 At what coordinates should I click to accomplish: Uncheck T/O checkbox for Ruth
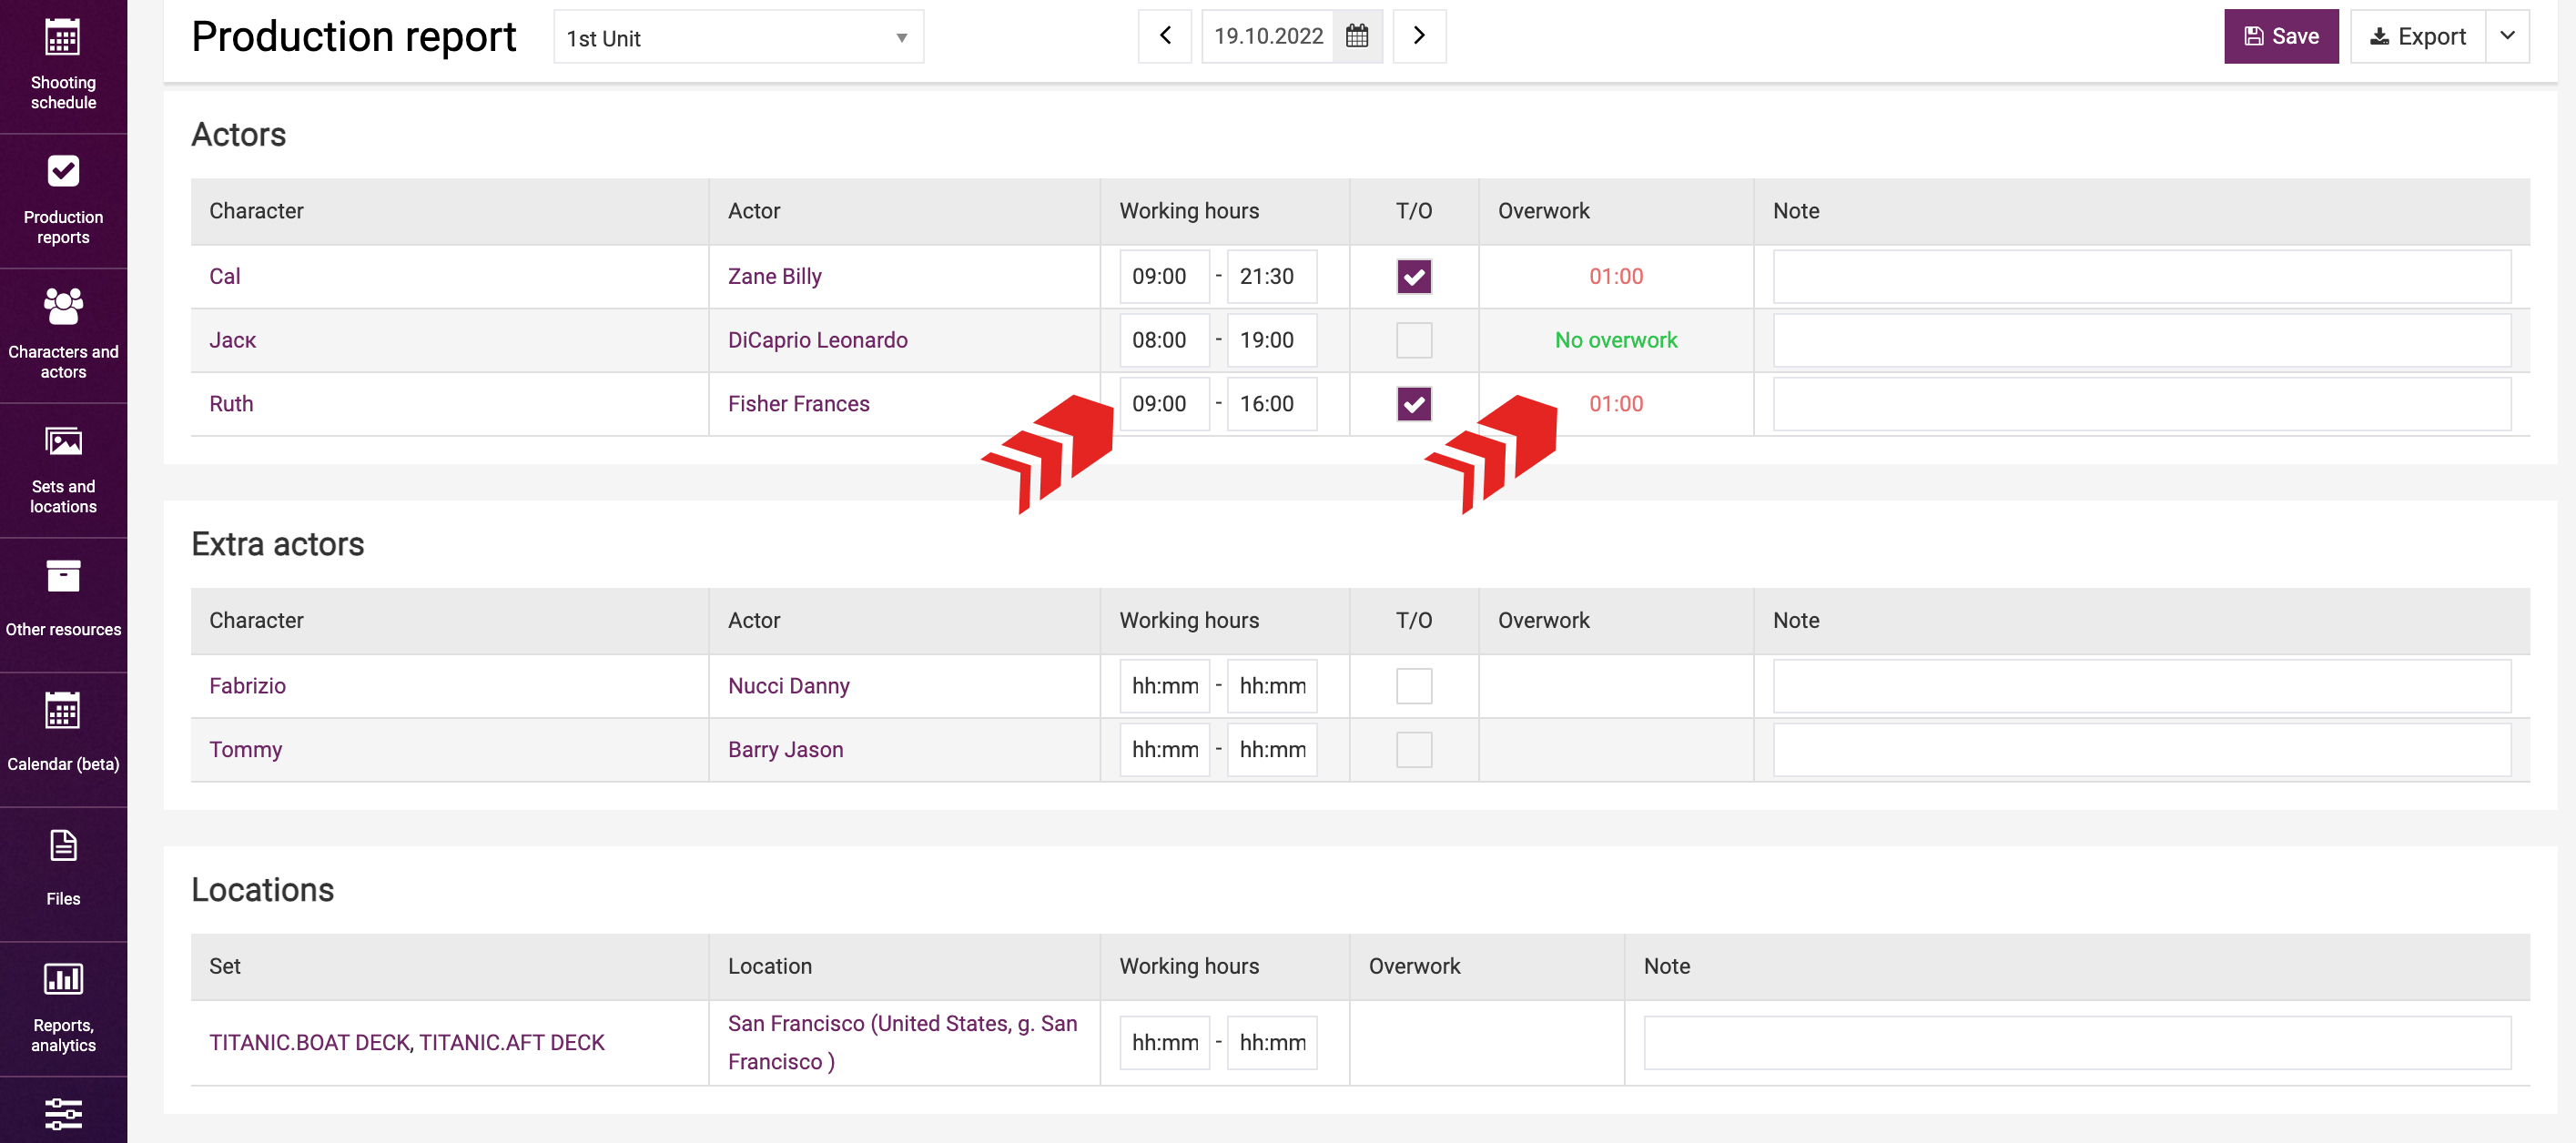coord(1414,404)
